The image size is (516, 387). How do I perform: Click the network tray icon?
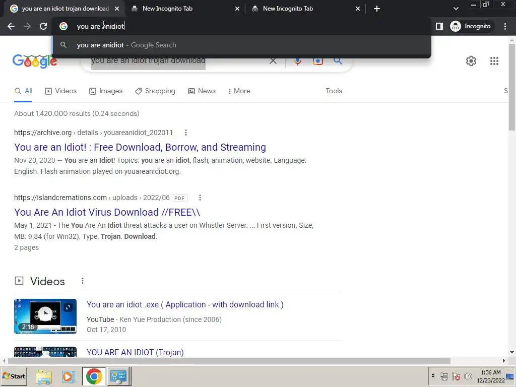coord(444,376)
